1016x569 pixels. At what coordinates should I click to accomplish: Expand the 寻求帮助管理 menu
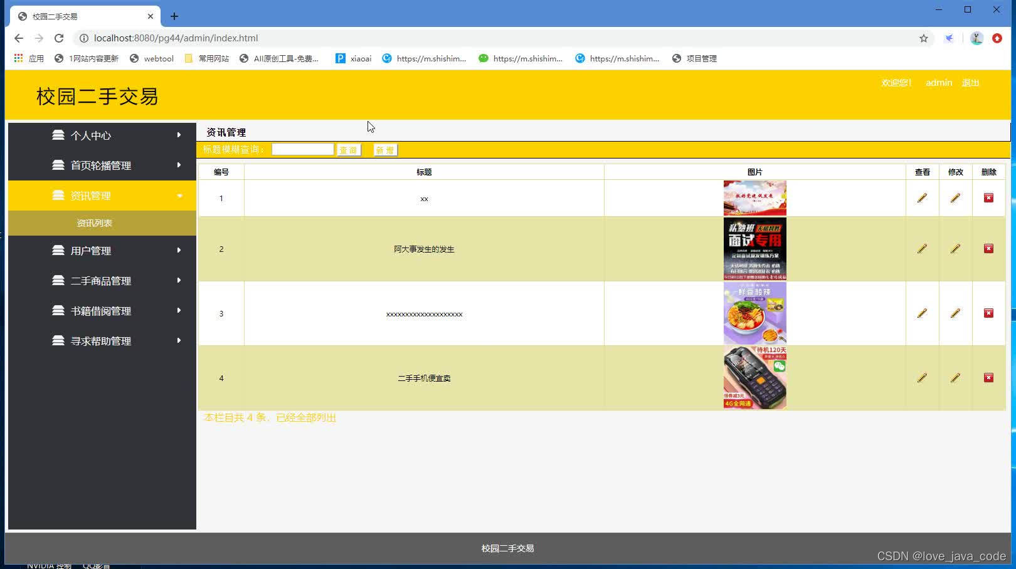pos(102,341)
